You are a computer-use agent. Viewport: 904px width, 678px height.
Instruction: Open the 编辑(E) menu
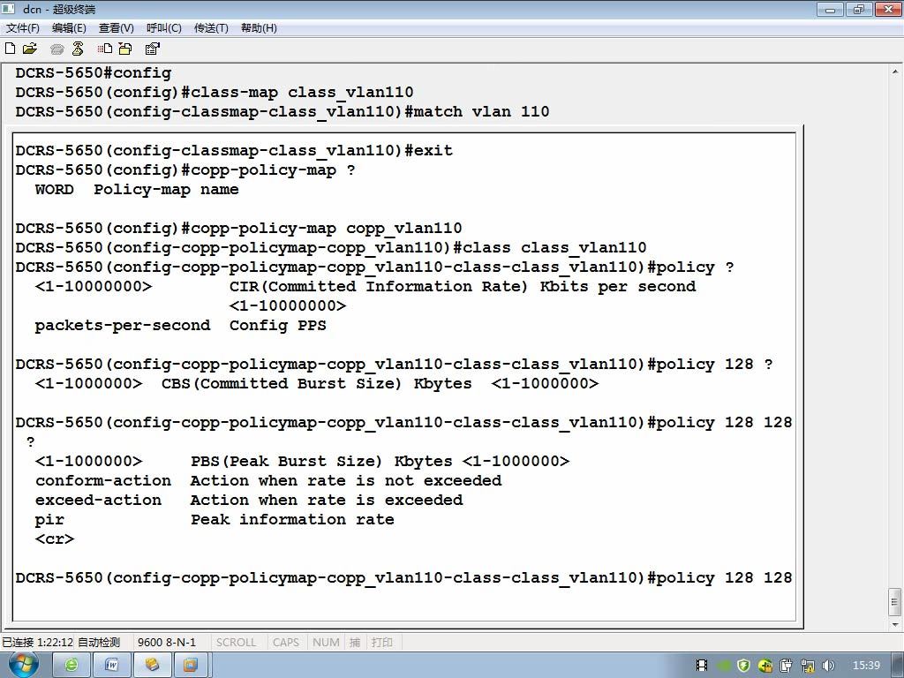tap(69, 27)
